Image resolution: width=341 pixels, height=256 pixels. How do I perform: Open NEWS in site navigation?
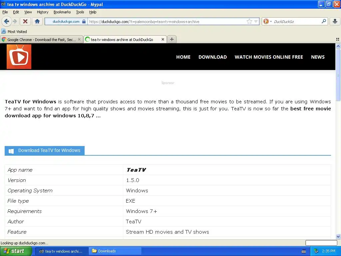318,57
